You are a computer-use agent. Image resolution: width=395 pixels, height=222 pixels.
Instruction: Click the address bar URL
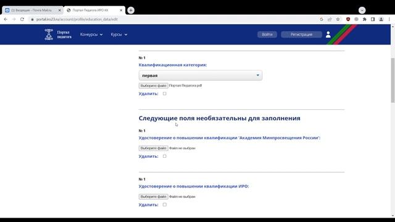click(x=77, y=19)
